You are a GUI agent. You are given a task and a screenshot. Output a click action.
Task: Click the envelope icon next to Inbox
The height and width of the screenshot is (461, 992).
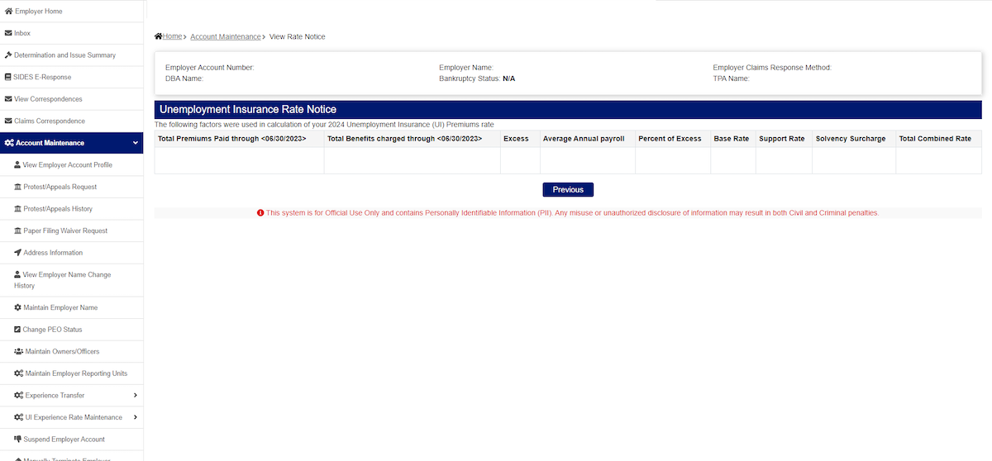tap(8, 33)
